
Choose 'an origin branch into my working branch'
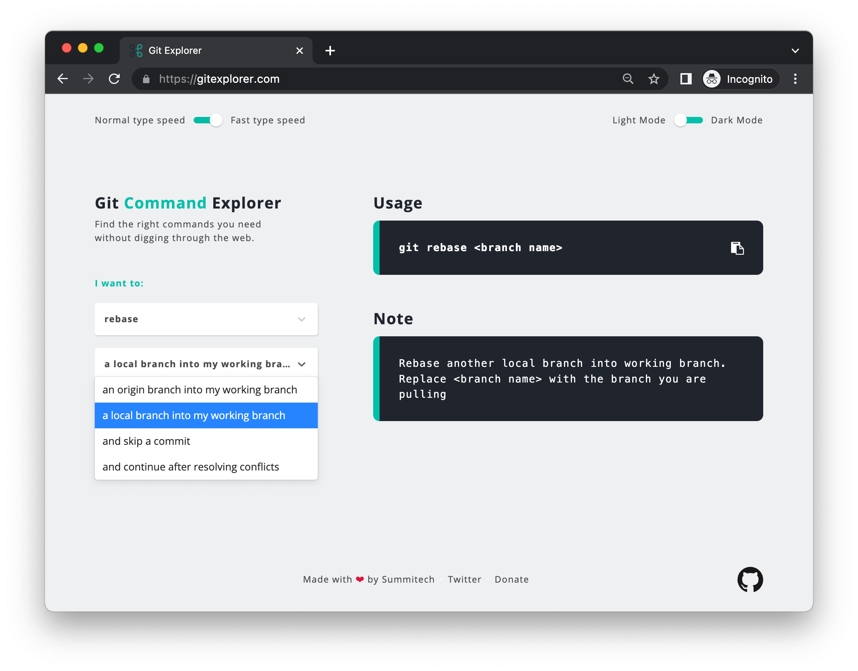click(x=200, y=390)
